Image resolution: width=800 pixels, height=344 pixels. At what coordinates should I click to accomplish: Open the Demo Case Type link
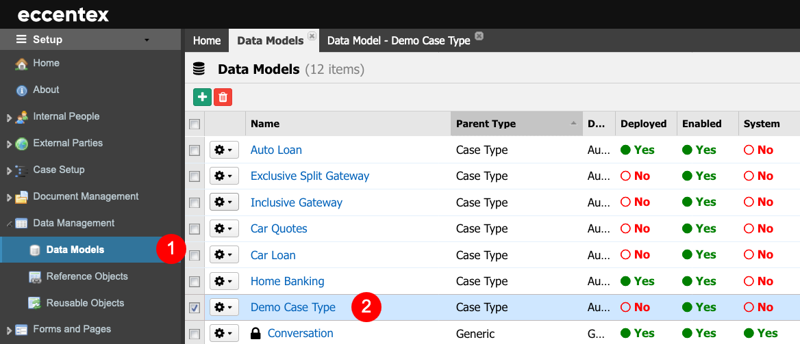(x=293, y=308)
